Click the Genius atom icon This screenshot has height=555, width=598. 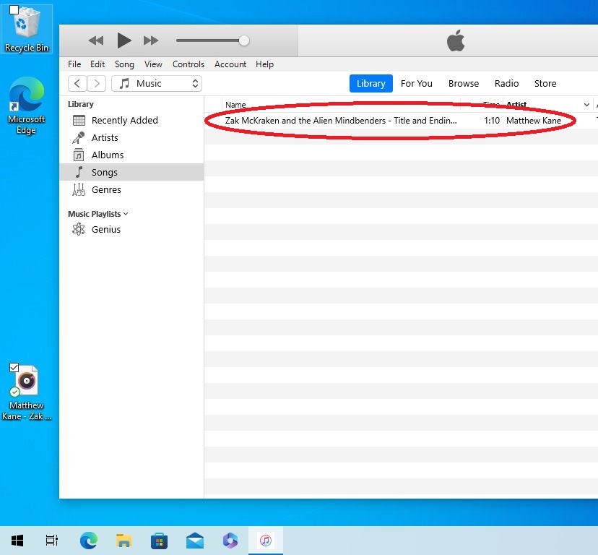coord(79,229)
